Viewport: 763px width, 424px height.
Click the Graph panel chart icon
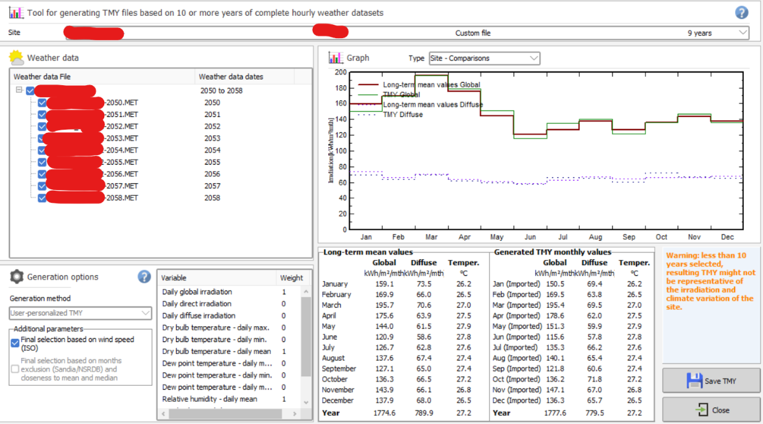[x=336, y=58]
